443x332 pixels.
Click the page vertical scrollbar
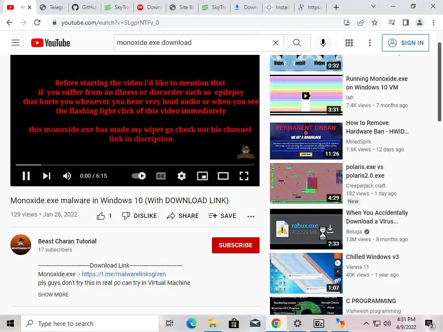[x=440, y=82]
